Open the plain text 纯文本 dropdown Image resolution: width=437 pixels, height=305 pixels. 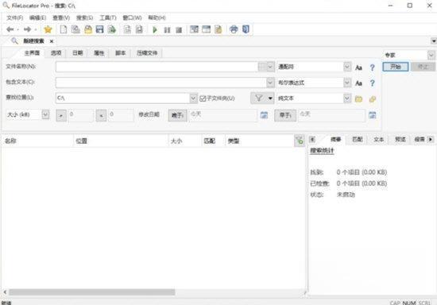347,98
